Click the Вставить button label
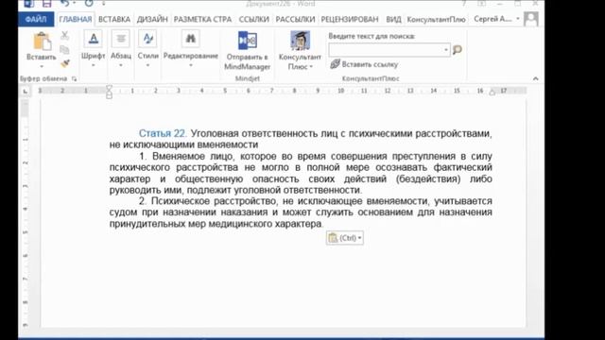 pos(42,57)
